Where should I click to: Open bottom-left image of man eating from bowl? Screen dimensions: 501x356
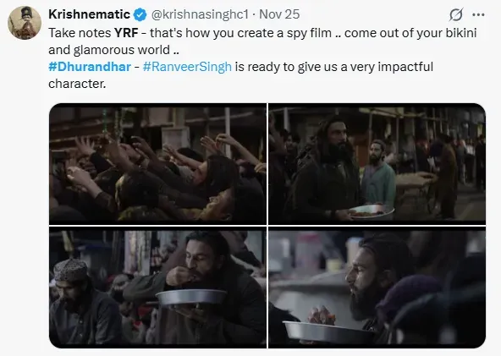[158, 288]
